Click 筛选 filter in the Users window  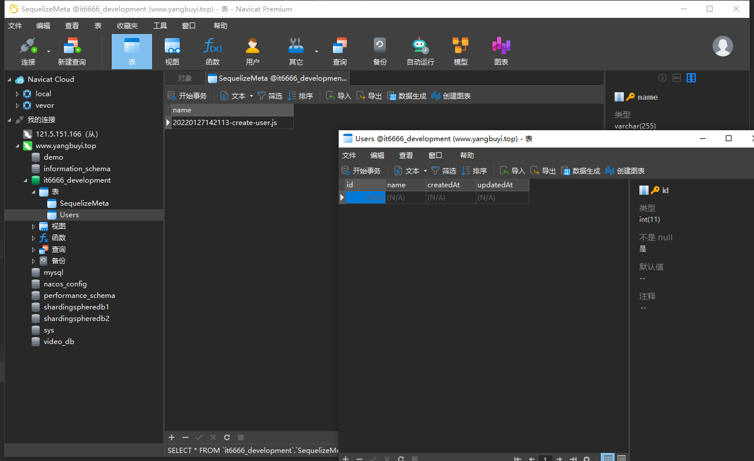[x=444, y=171]
